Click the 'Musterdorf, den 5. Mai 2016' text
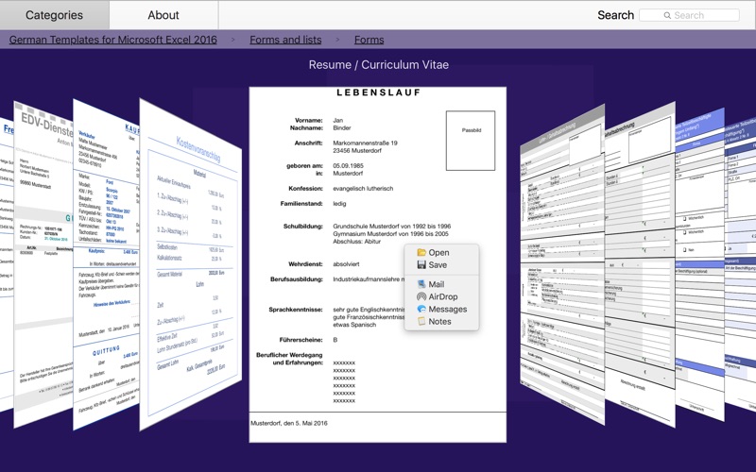 tap(289, 423)
